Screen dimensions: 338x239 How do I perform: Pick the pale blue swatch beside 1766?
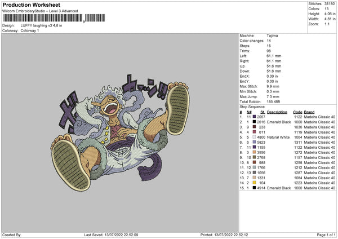(x=254, y=167)
